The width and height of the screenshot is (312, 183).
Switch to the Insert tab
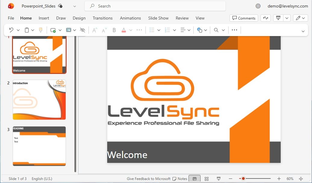[44, 18]
